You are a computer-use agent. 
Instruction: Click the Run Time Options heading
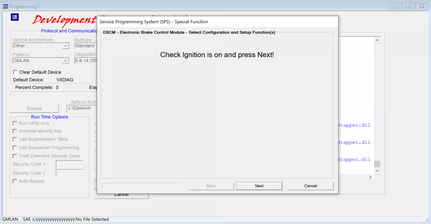(x=49, y=117)
